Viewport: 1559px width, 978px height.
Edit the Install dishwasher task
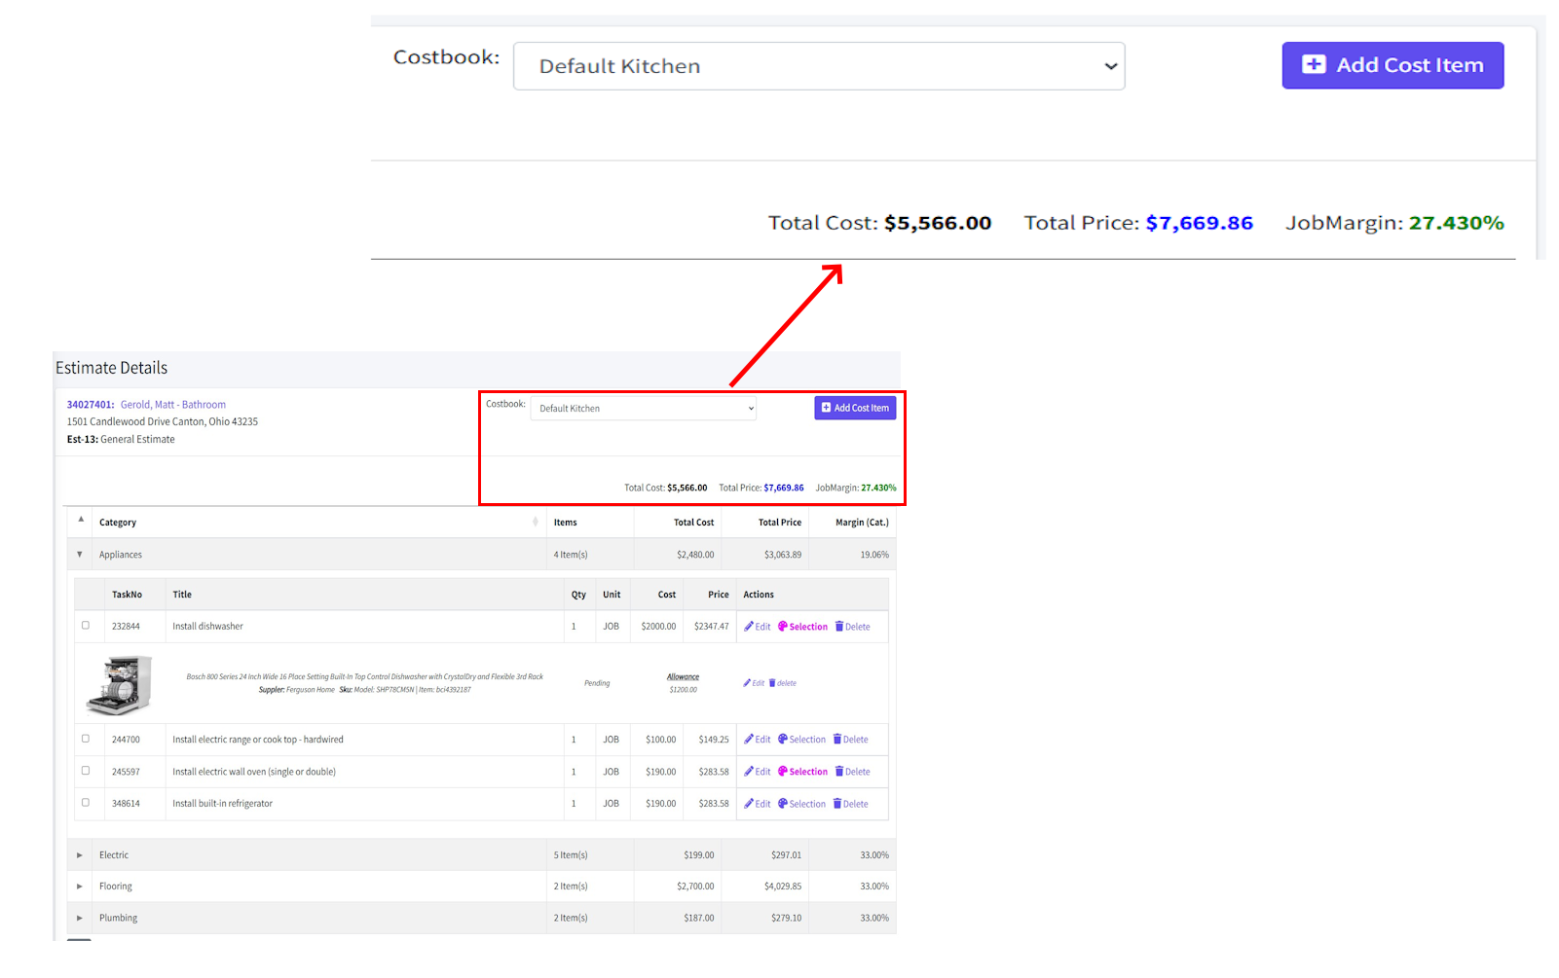pos(757,627)
